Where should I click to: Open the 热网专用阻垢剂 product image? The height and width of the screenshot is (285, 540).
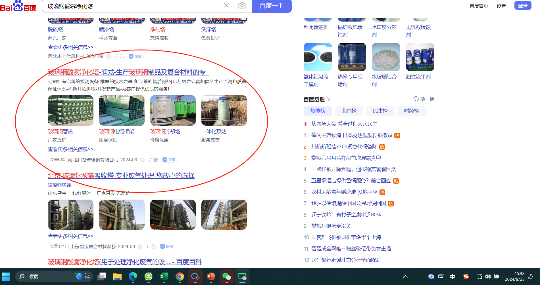click(x=352, y=57)
